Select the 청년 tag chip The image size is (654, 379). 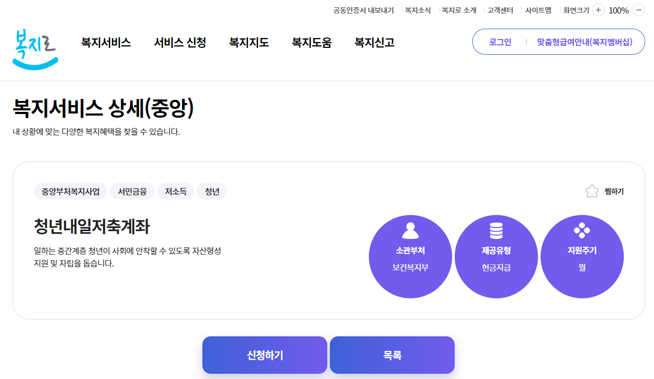212,191
